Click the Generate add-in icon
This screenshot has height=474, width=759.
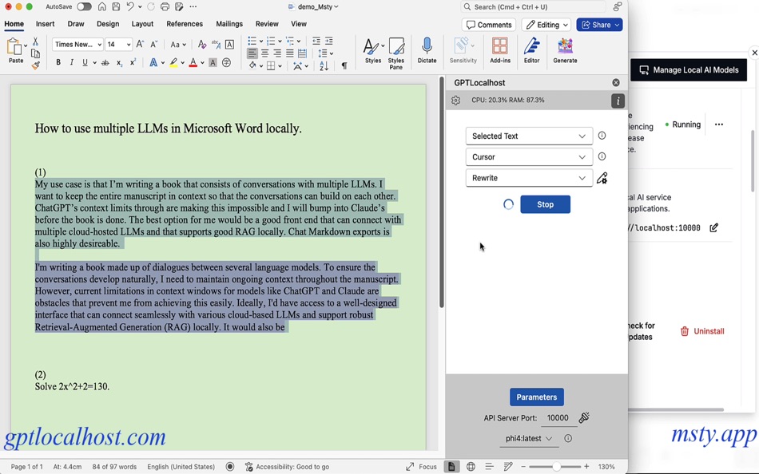coord(565,50)
